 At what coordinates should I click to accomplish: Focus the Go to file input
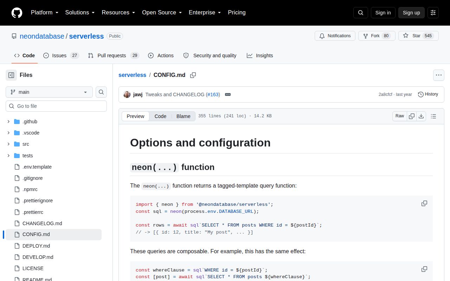click(56, 106)
